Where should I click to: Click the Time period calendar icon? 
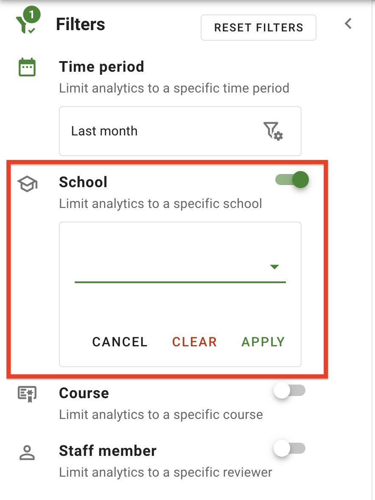[27, 67]
